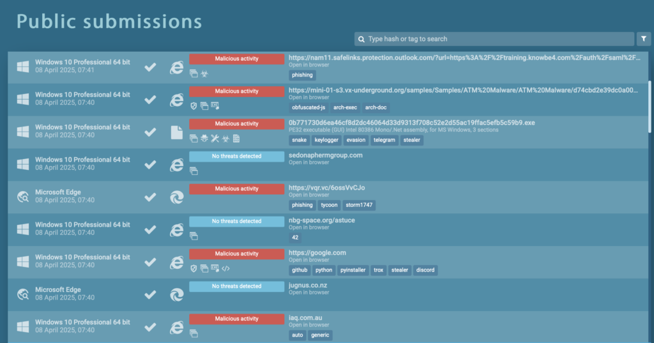Open the https://google.com submission
Image resolution: width=654 pixels, height=343 pixels.
317,253
